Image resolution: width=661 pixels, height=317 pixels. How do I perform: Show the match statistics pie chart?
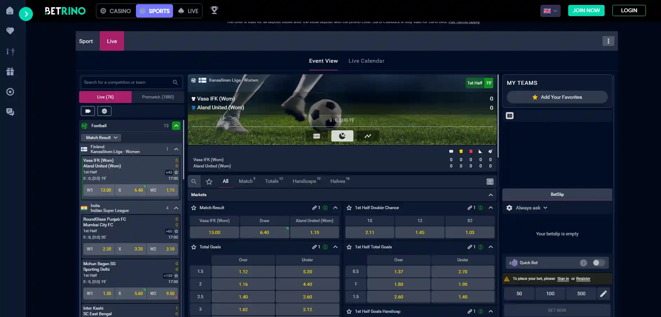point(342,136)
